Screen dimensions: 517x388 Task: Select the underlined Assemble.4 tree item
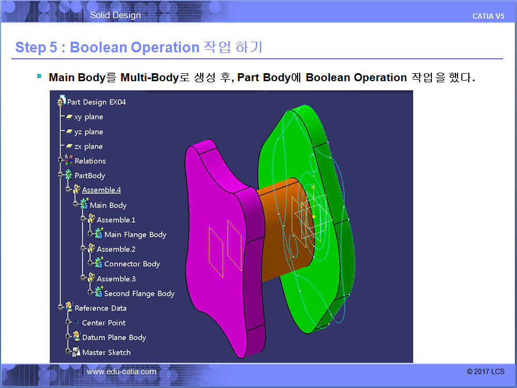point(101,190)
